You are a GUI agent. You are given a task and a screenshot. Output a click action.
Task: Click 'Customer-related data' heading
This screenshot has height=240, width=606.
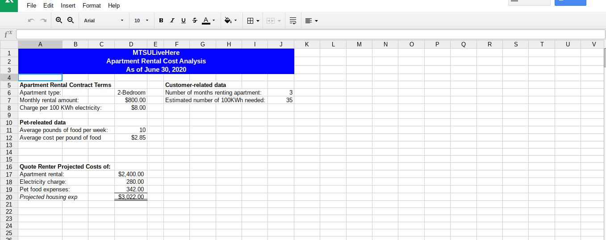click(x=196, y=85)
